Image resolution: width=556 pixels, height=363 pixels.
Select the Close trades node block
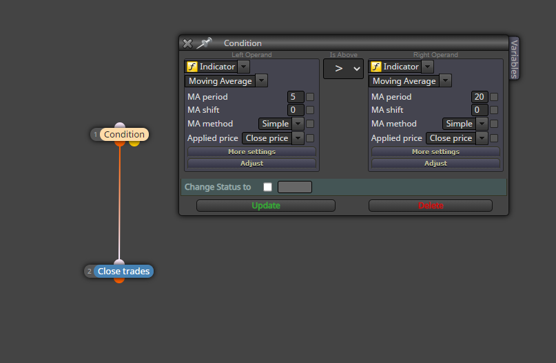(123, 272)
